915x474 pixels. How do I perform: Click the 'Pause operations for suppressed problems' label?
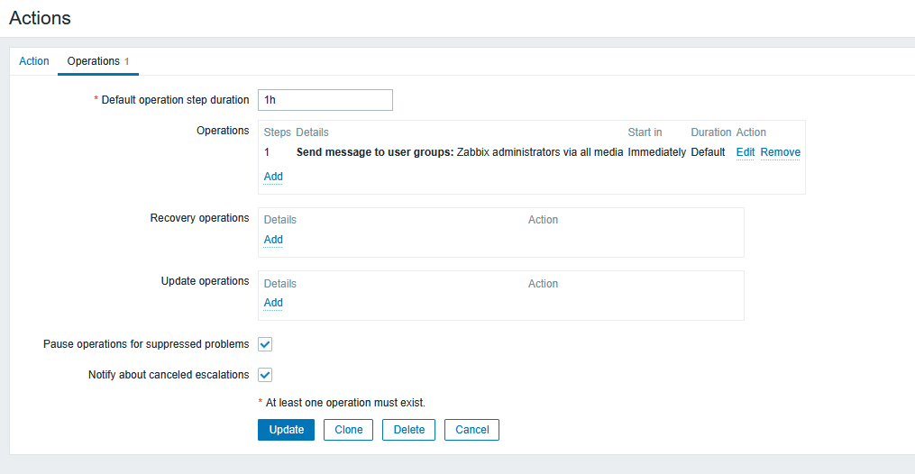(x=146, y=344)
